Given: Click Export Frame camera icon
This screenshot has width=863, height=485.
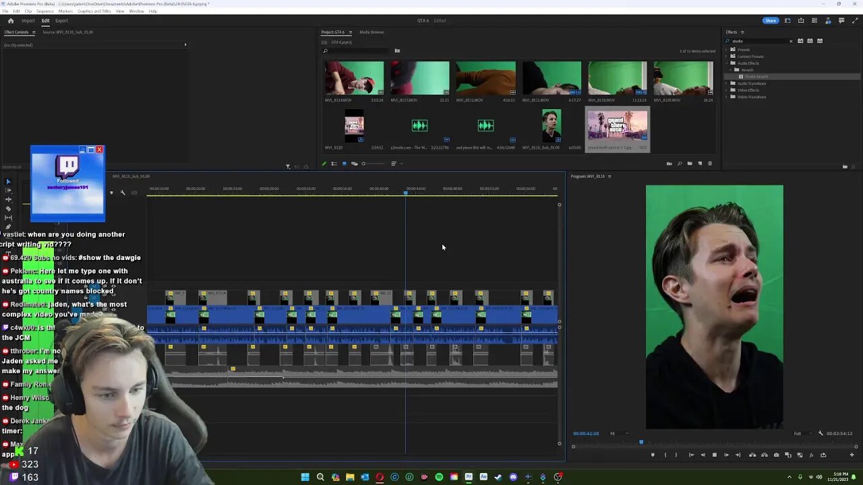Looking at the screenshot, I should pyautogui.click(x=776, y=455).
